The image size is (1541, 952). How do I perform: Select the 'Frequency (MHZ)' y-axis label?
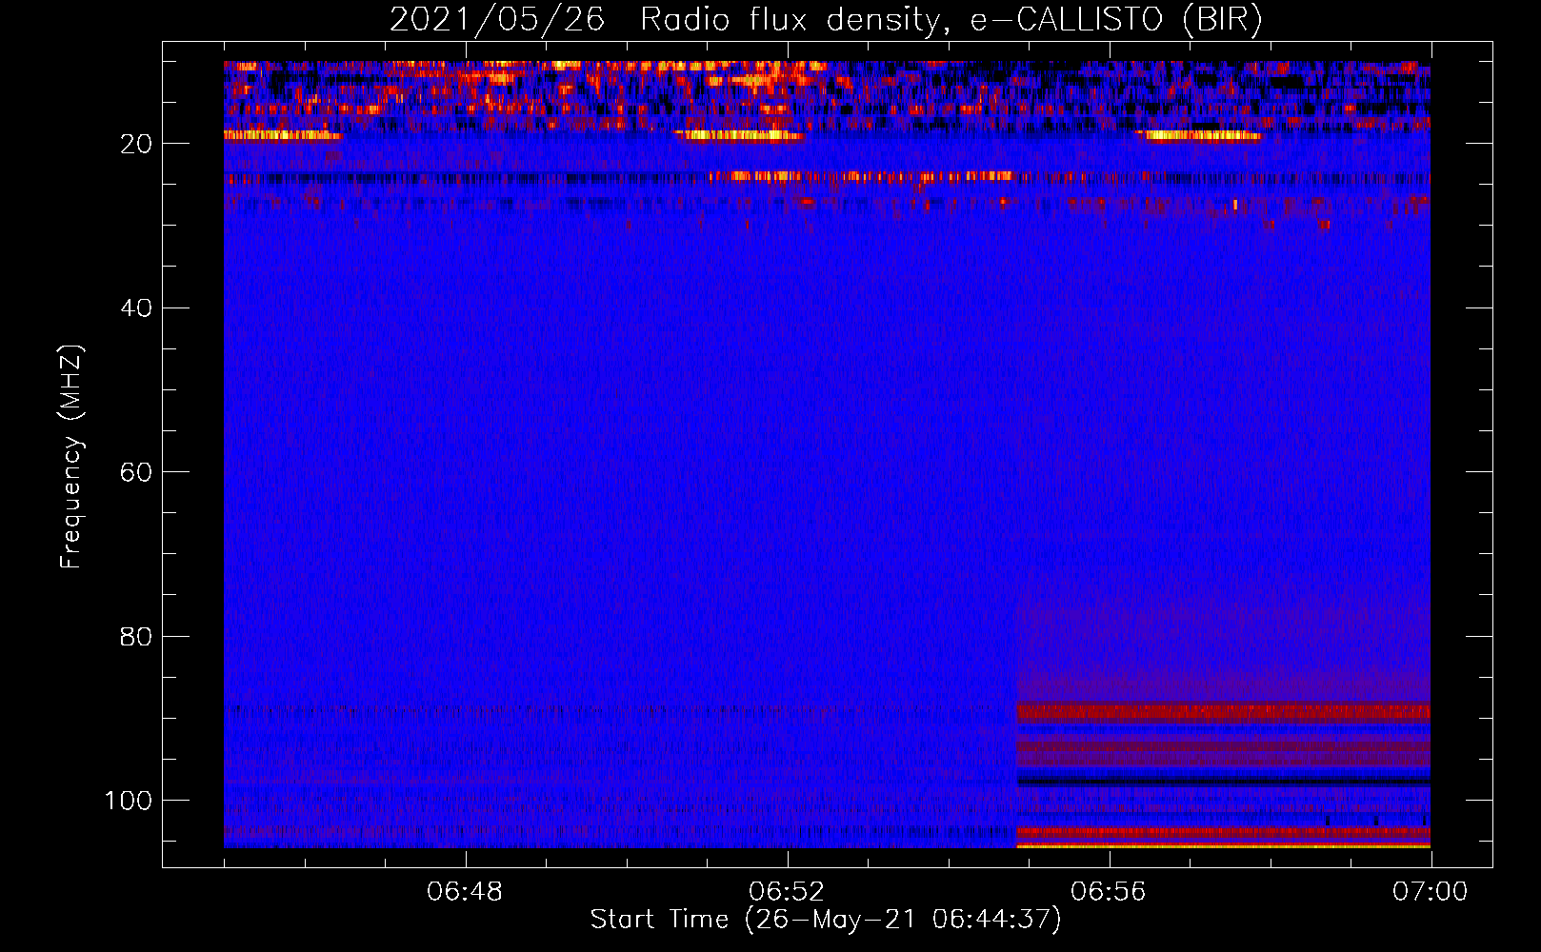pyautogui.click(x=71, y=457)
